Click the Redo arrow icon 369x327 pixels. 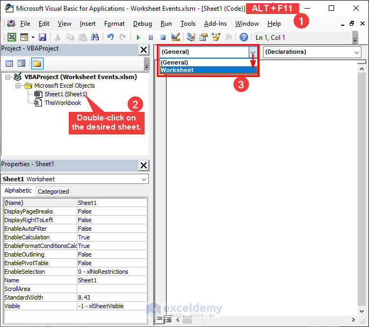click(x=122, y=37)
